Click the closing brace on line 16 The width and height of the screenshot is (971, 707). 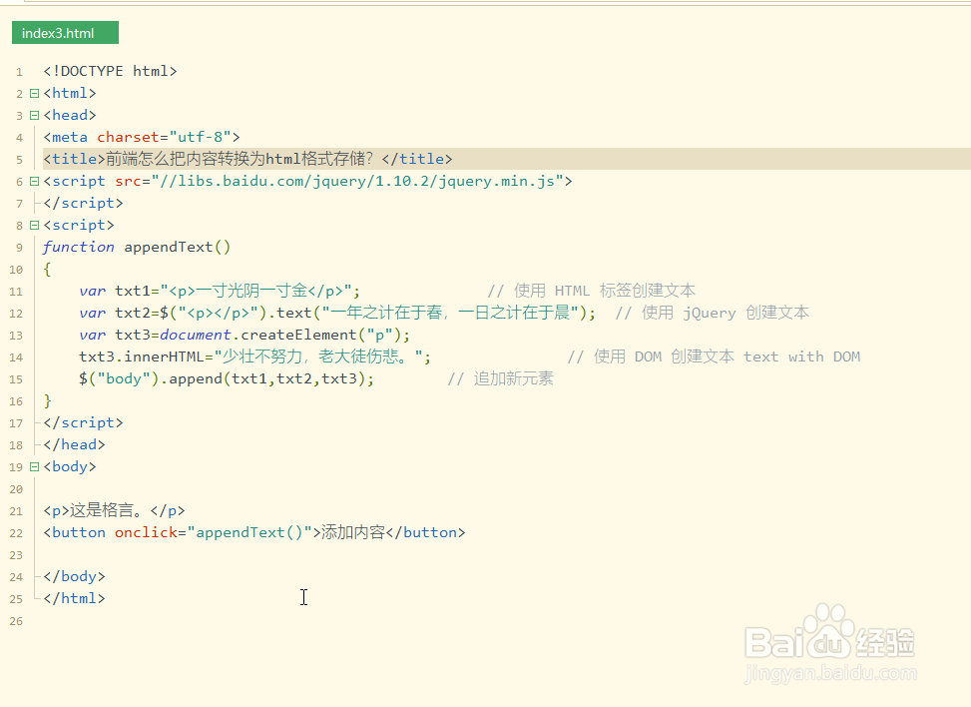click(x=48, y=400)
